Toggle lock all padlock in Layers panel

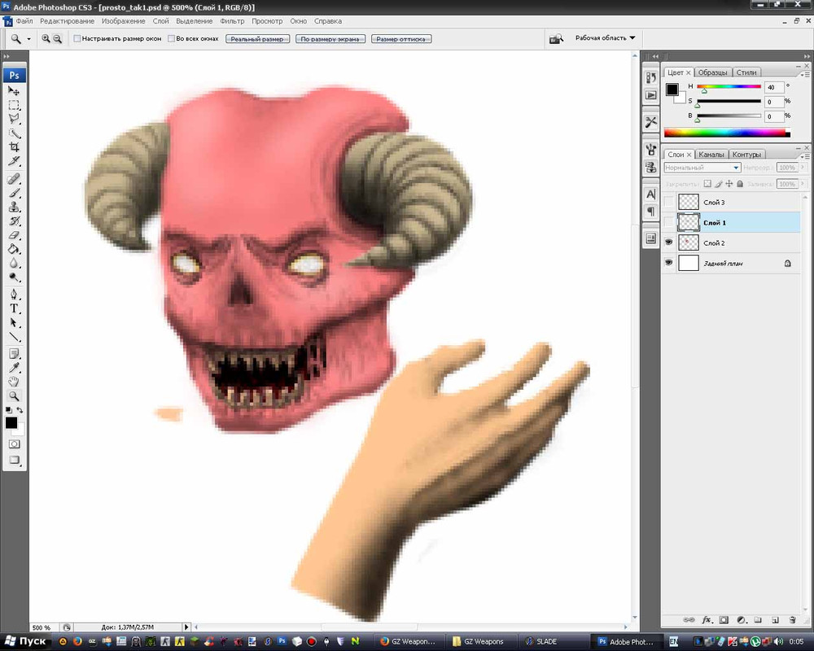[x=740, y=184]
